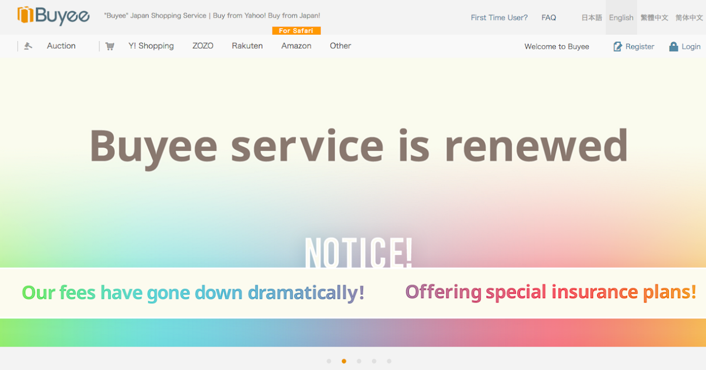Click the NOTICE! heading
This screenshot has height=370, width=706.
[358, 253]
